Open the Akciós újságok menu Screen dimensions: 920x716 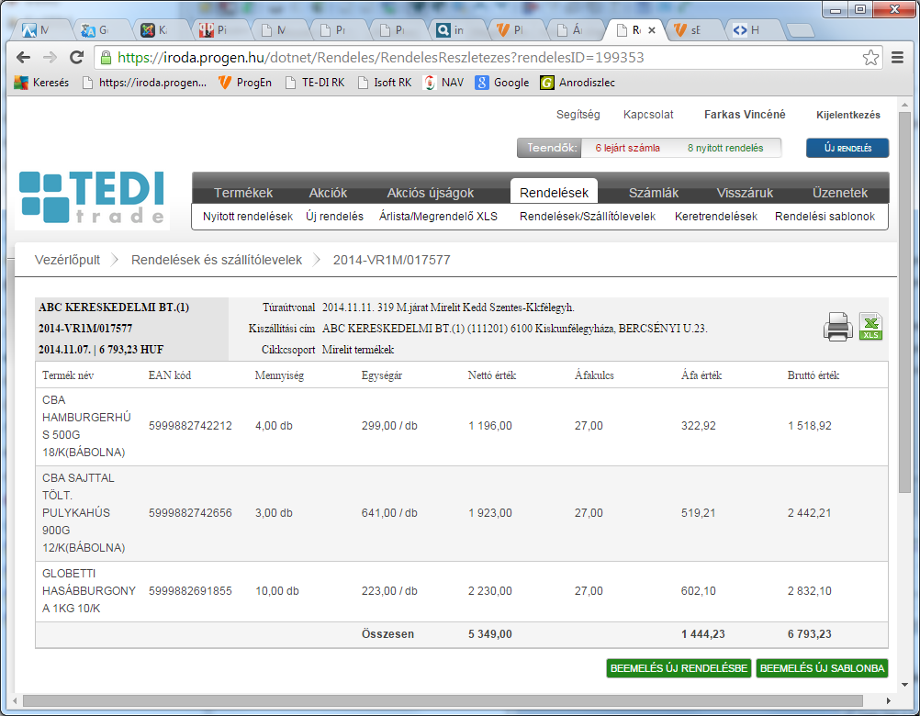tap(430, 193)
